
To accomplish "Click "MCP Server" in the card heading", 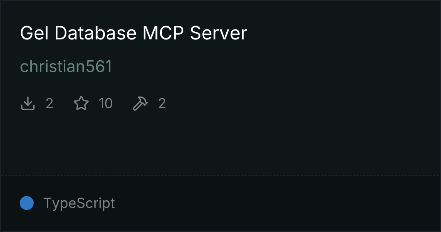I will pyautogui.click(x=195, y=33).
